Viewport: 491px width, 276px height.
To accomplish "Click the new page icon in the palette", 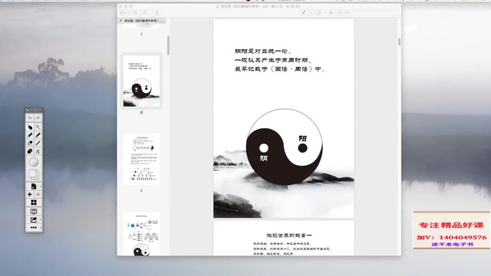I will 34,186.
